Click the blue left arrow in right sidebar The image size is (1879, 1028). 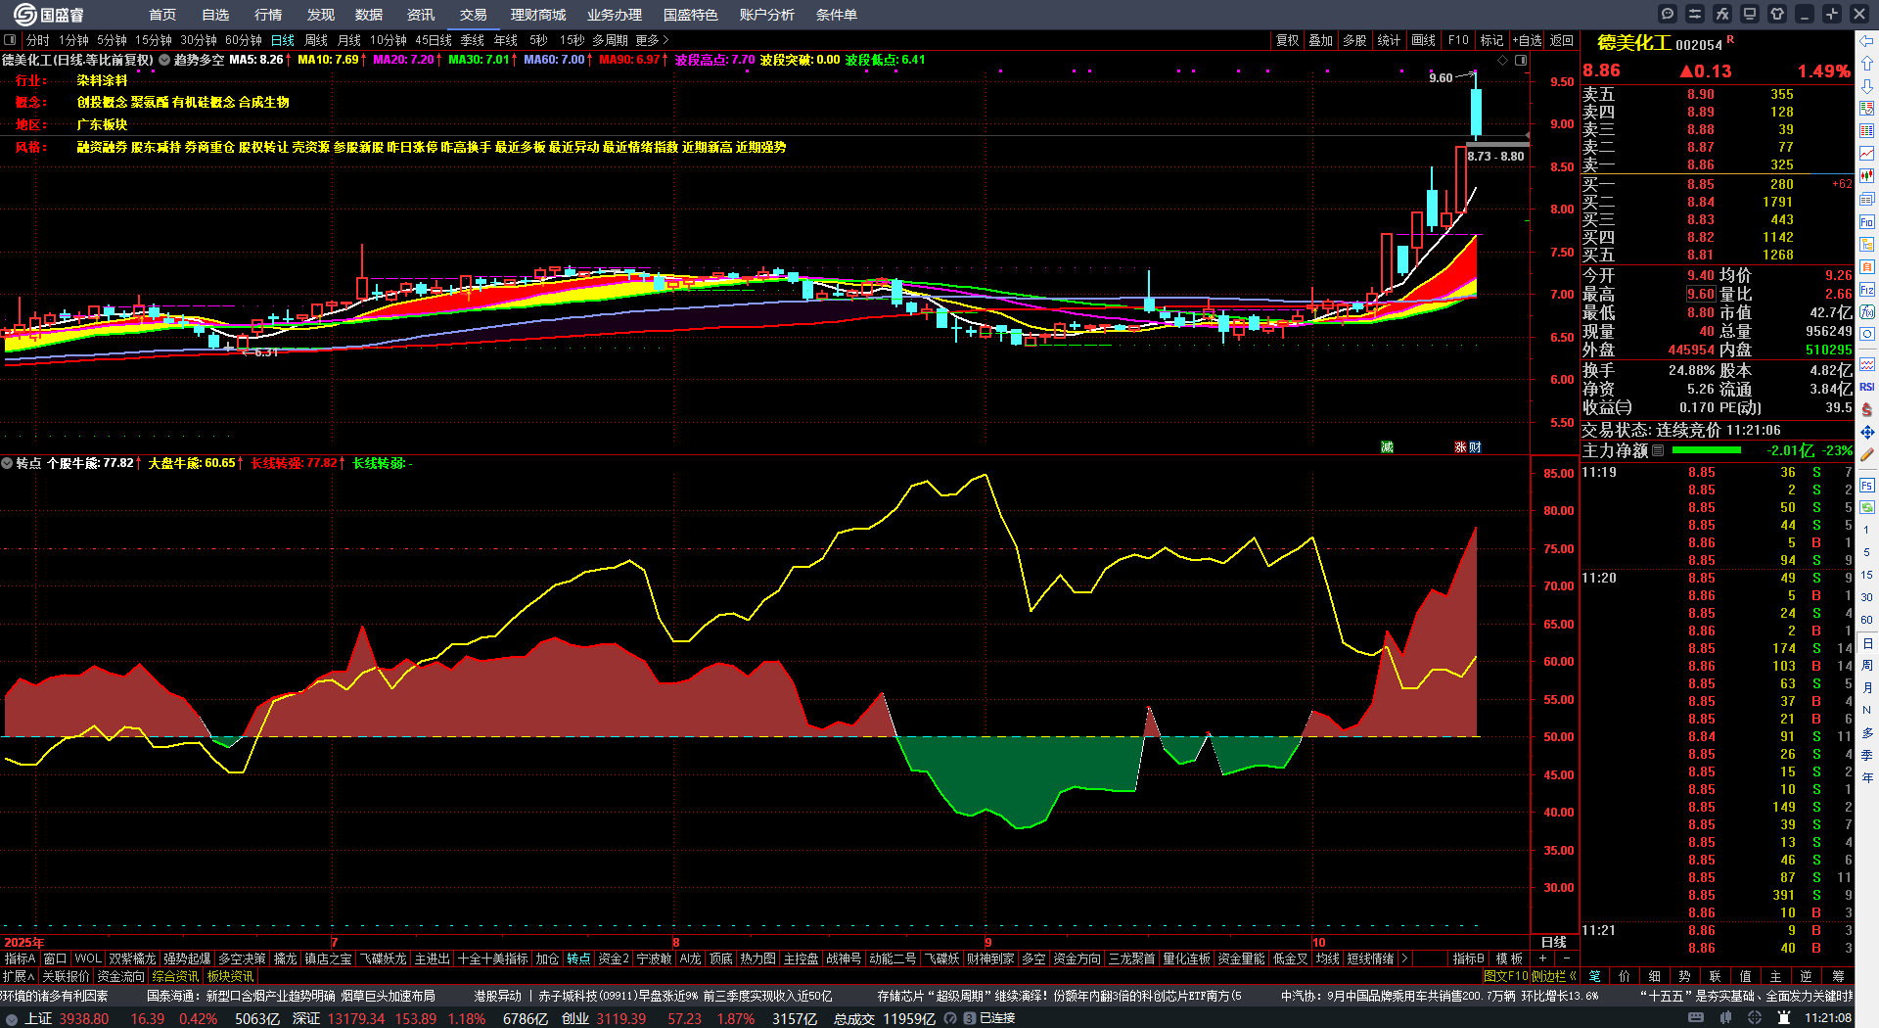click(x=1867, y=40)
